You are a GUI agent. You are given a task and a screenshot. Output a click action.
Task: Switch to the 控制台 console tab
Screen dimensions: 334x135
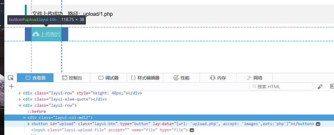pos(72,78)
